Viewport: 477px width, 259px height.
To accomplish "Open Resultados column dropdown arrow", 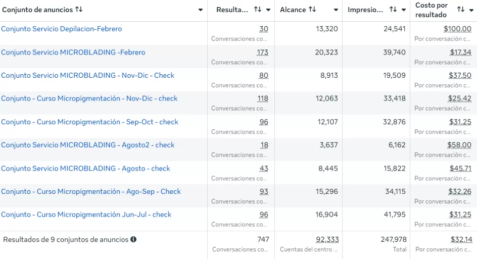I will coord(268,10).
